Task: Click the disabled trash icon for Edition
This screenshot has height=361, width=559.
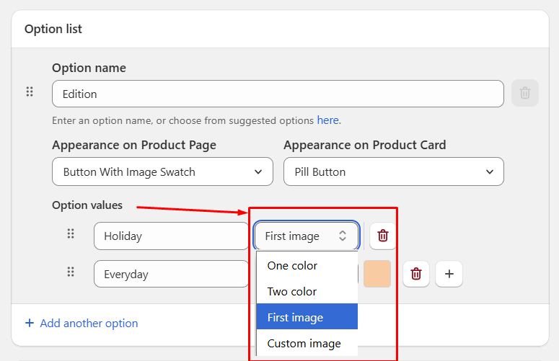Action: click(x=525, y=93)
